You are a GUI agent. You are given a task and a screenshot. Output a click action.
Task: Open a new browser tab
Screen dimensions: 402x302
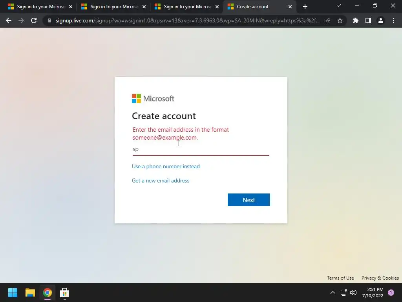[x=305, y=7]
